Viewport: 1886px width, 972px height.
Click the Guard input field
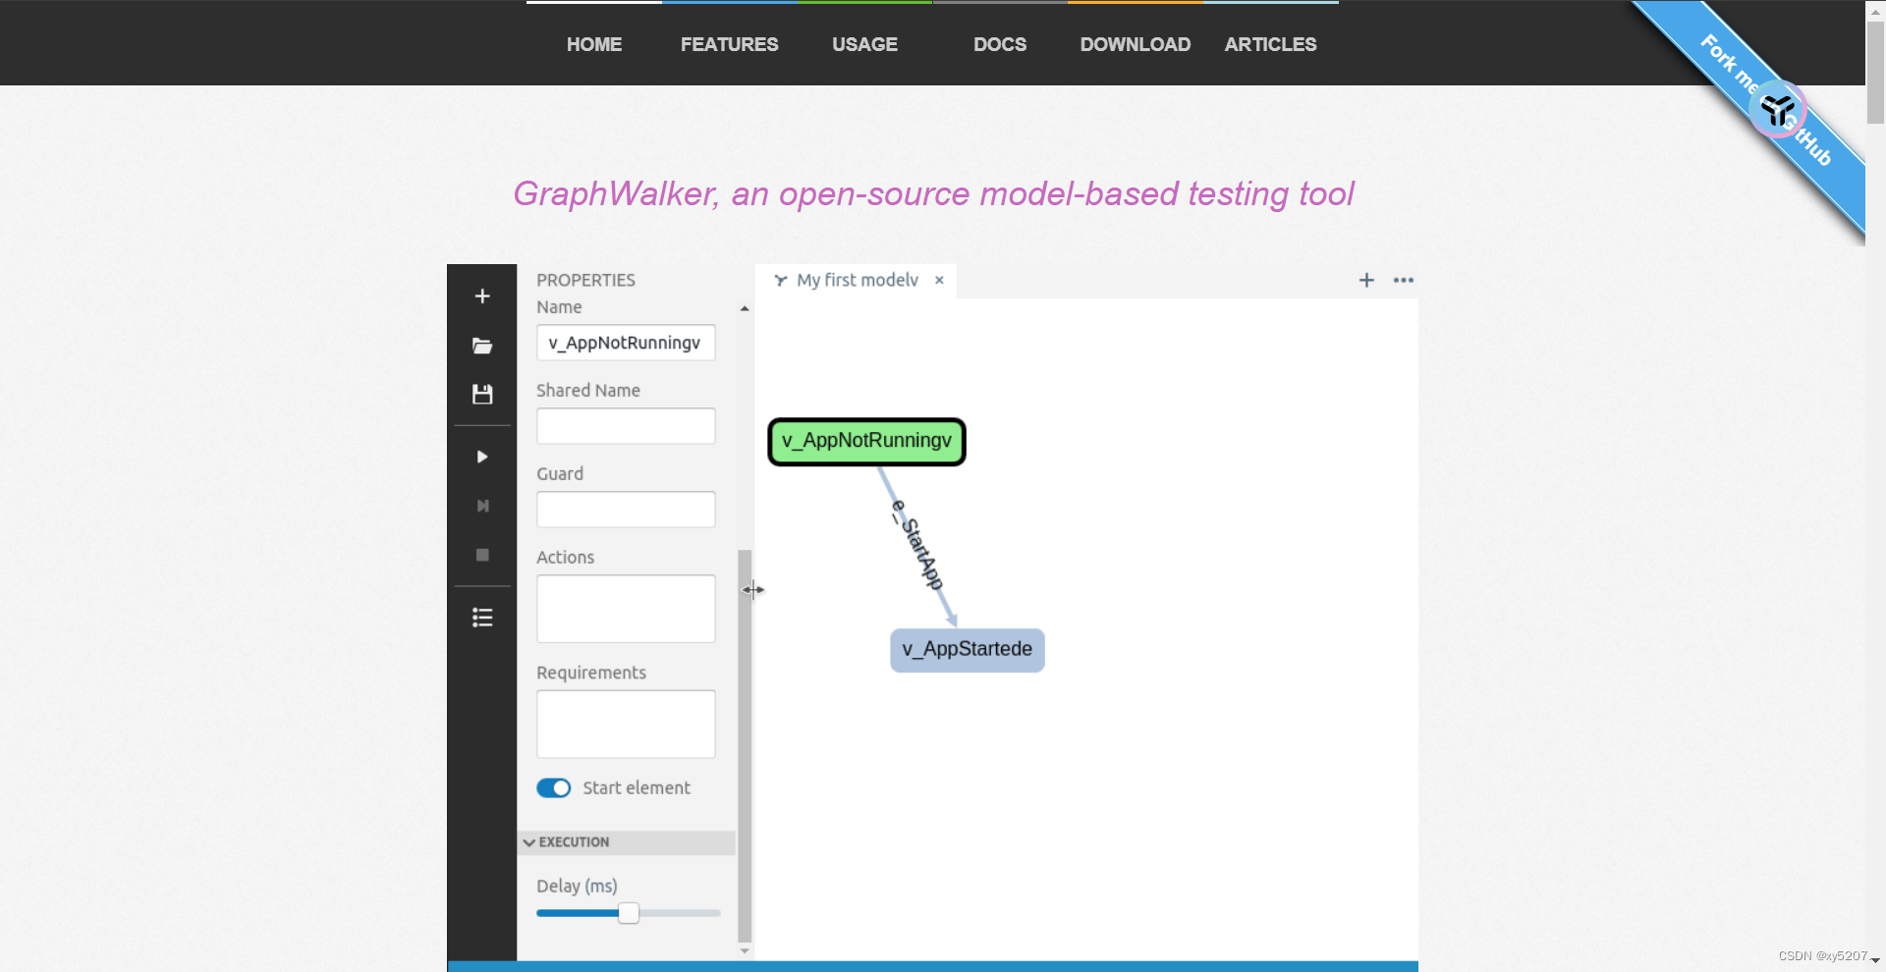(x=626, y=510)
